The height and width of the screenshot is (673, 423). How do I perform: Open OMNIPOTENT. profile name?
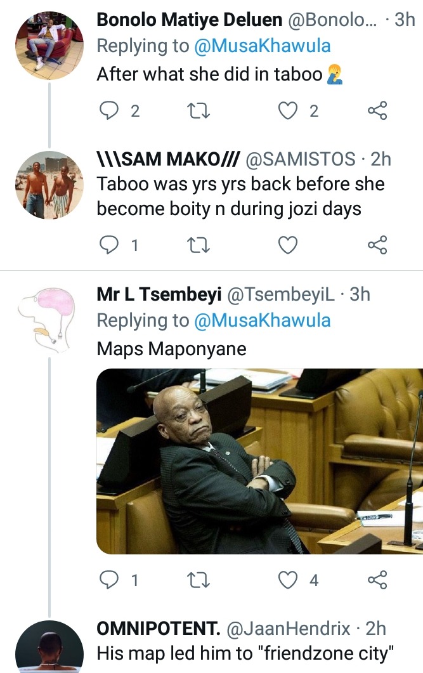coord(159,629)
